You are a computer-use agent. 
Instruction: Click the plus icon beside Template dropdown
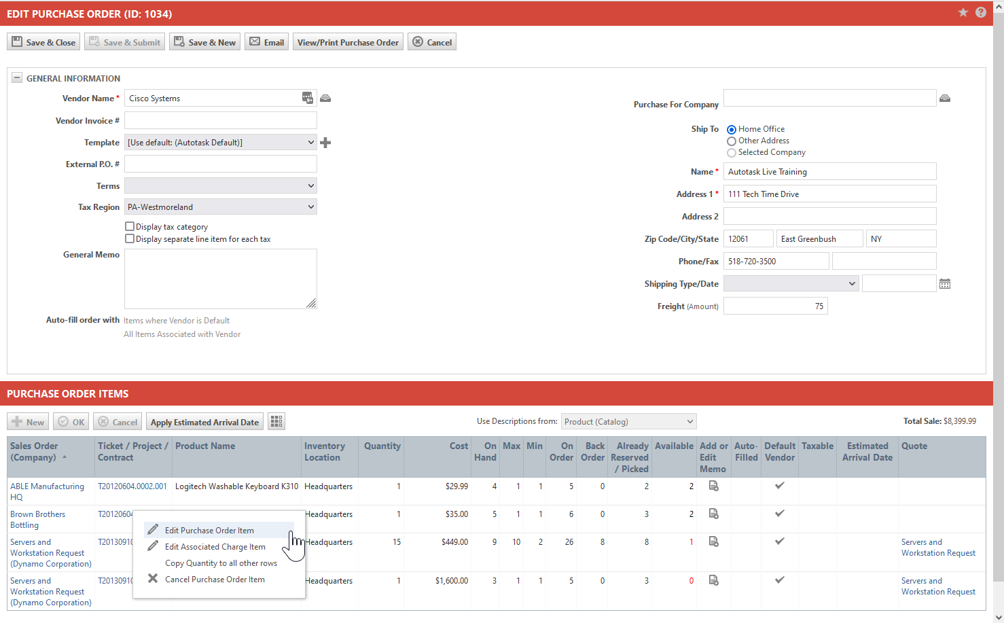[325, 143]
